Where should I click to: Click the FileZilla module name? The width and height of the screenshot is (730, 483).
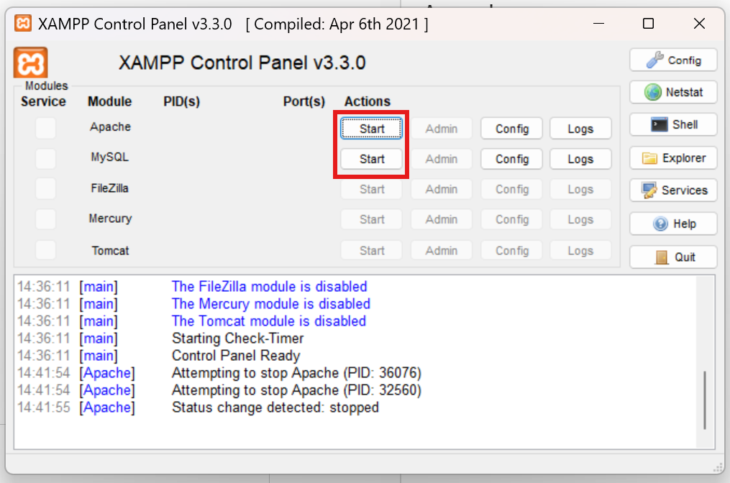click(x=109, y=188)
